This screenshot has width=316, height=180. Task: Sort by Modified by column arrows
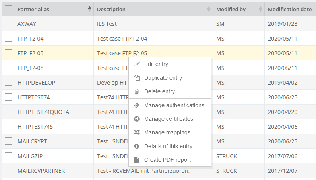(260, 9)
